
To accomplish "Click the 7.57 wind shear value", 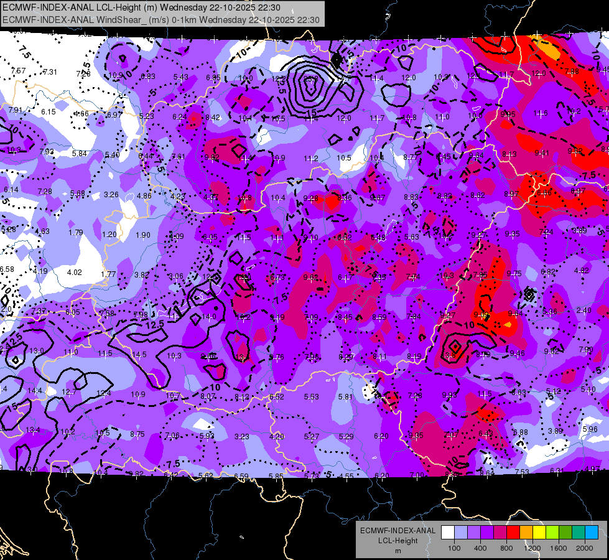I will 18,71.
